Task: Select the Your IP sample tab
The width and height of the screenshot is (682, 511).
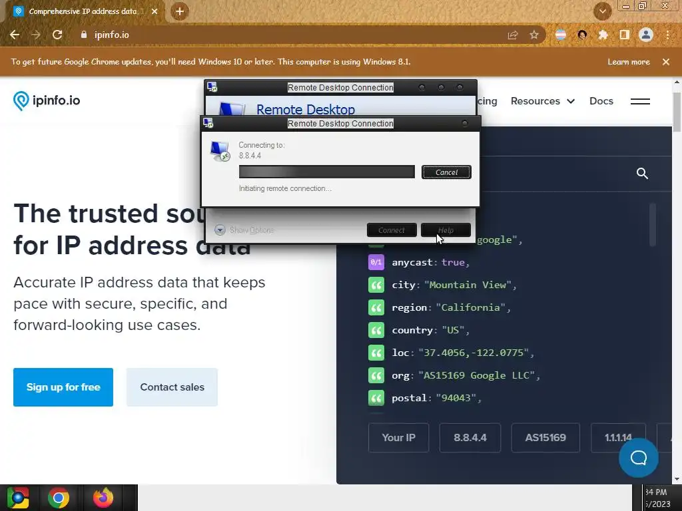Action: pyautogui.click(x=398, y=438)
